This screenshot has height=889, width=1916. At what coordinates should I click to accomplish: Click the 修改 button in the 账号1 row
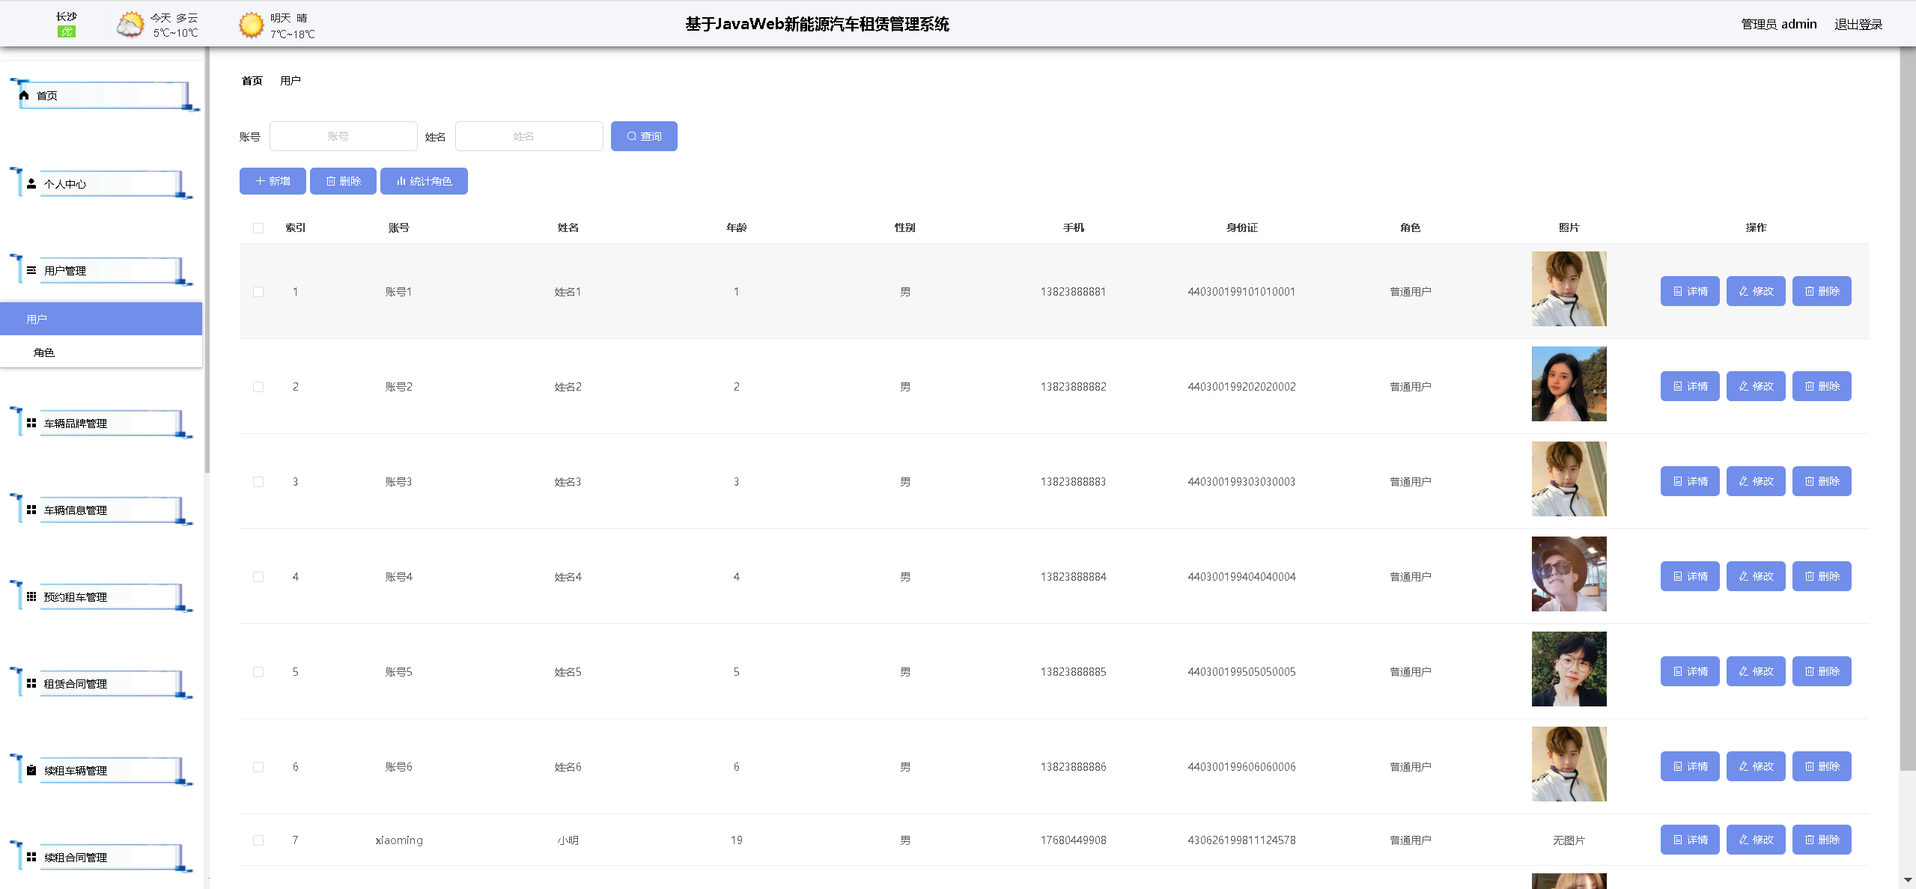pyautogui.click(x=1756, y=291)
